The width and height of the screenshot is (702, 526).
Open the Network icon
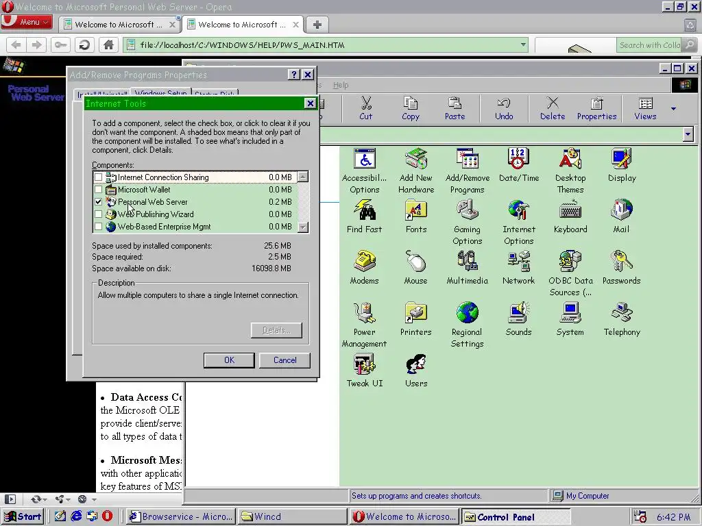pyautogui.click(x=519, y=268)
